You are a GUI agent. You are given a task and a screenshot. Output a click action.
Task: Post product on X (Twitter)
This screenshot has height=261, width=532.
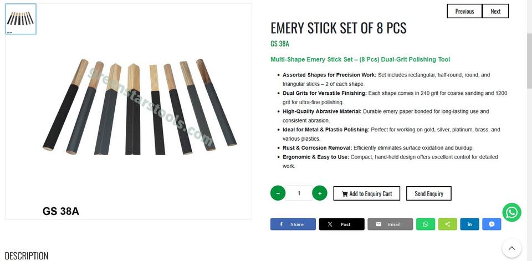click(x=341, y=224)
